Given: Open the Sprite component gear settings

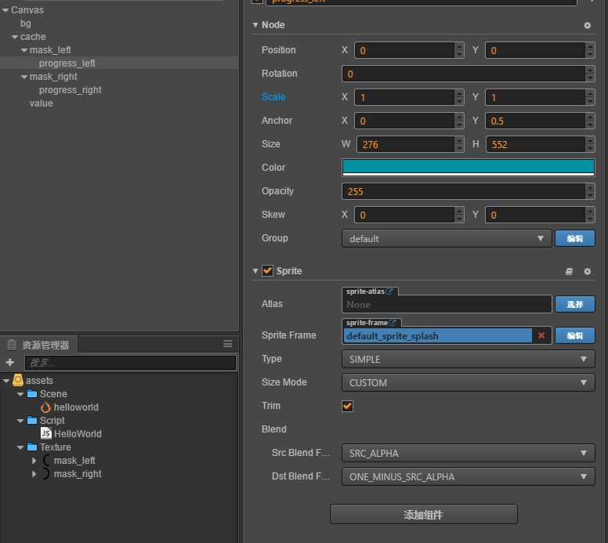Looking at the screenshot, I should (587, 271).
